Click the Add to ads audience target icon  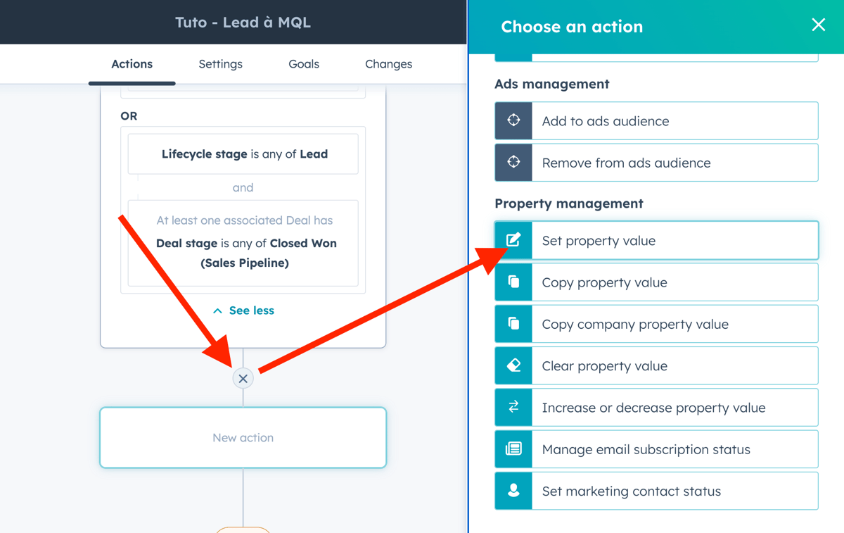coord(513,120)
